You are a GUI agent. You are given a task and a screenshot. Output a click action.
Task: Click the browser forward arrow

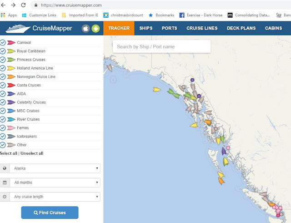(x=13, y=5)
